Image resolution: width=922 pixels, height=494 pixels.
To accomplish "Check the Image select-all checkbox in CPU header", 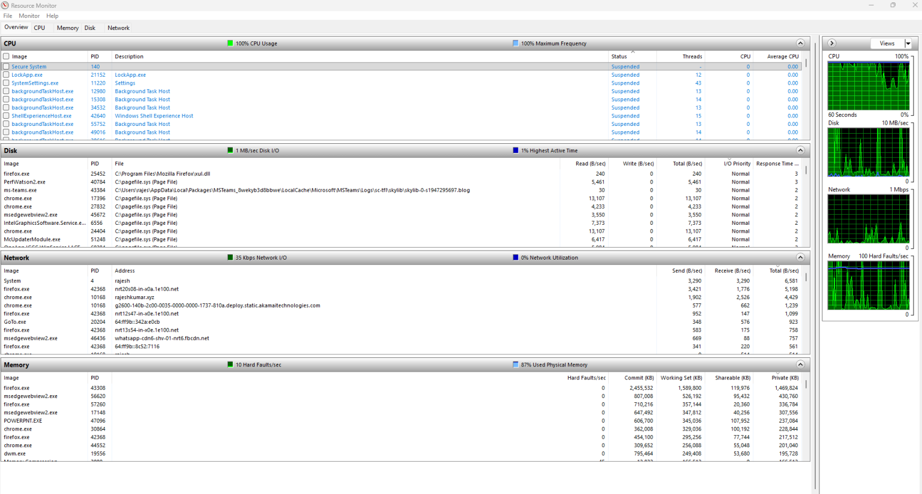I will 7,56.
